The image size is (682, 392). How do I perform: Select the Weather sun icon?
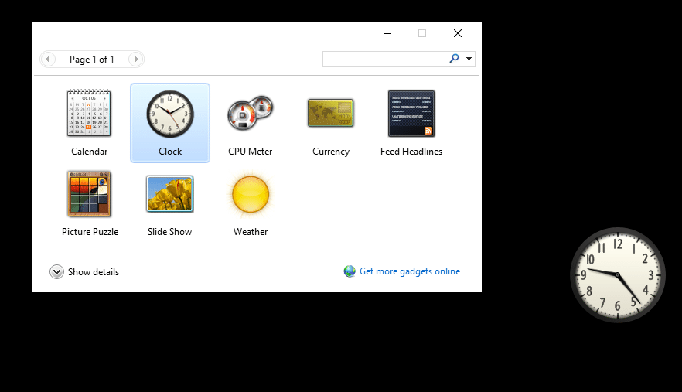(251, 194)
